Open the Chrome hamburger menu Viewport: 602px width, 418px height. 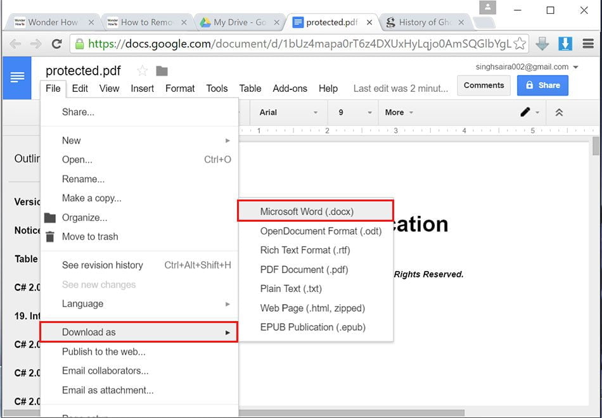coord(588,44)
